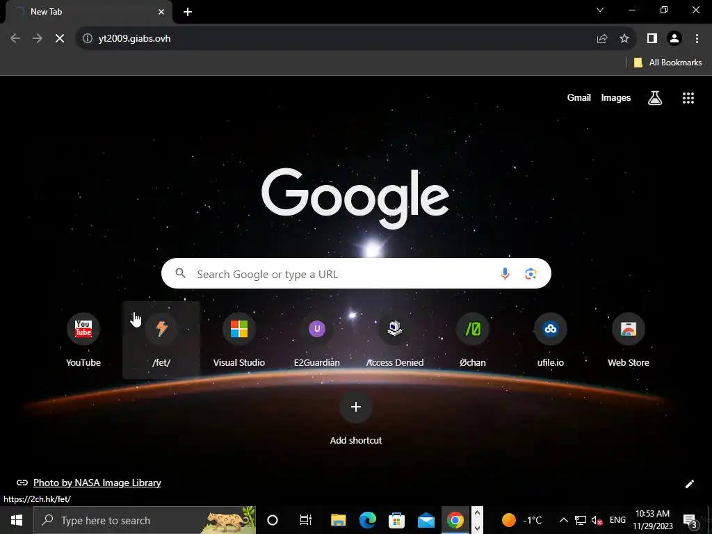
Task: Search by image with Google Lens
Action: [x=531, y=274]
